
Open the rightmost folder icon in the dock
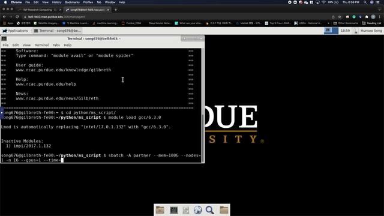point(224,210)
